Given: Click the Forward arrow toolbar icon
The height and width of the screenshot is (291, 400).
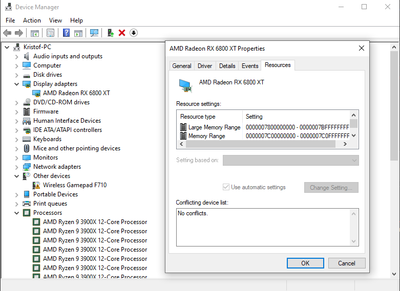Looking at the screenshot, I should pos(19,33).
